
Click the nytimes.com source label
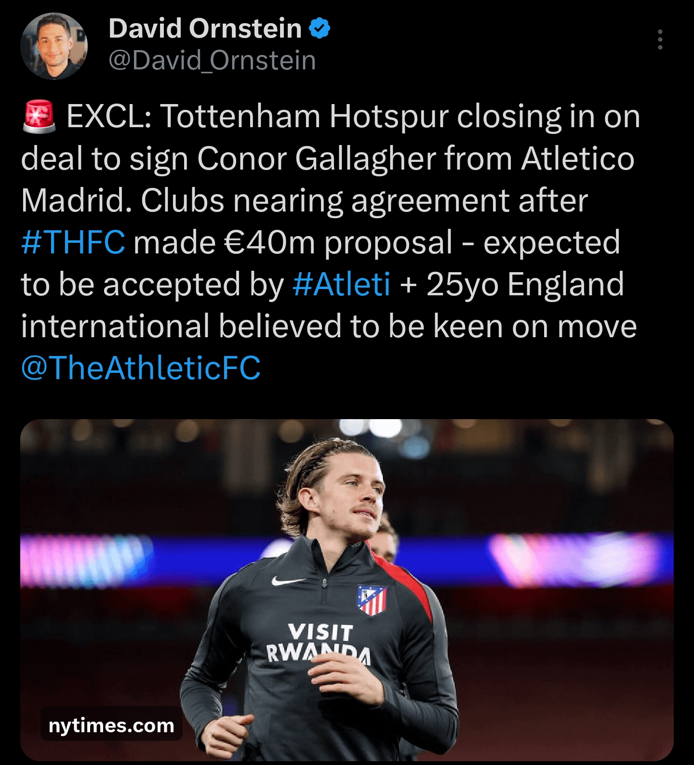(x=111, y=725)
